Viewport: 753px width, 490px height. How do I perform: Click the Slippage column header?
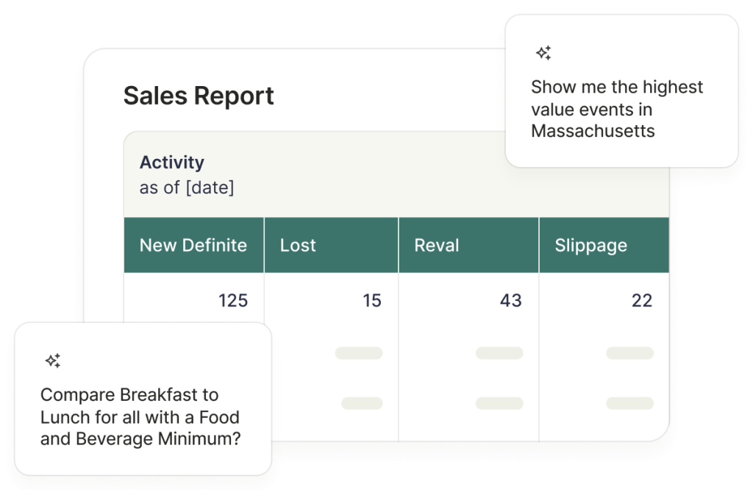[x=604, y=245]
